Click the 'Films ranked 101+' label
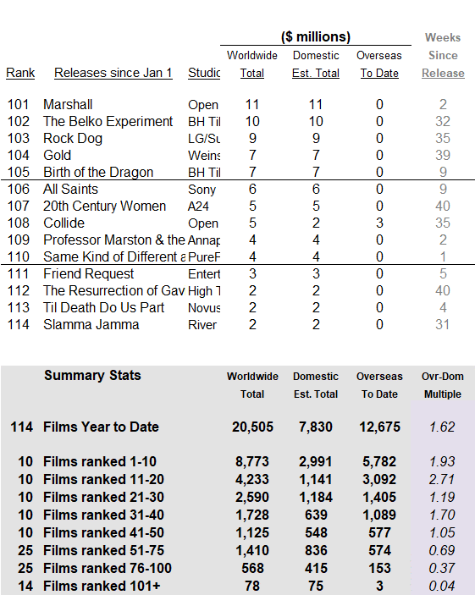475x595 pixels. point(102,586)
